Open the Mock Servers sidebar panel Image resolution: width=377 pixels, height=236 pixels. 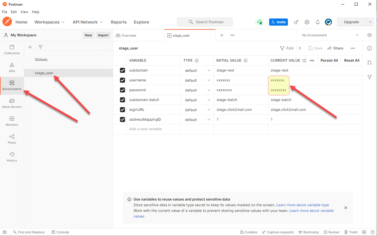(x=12, y=103)
